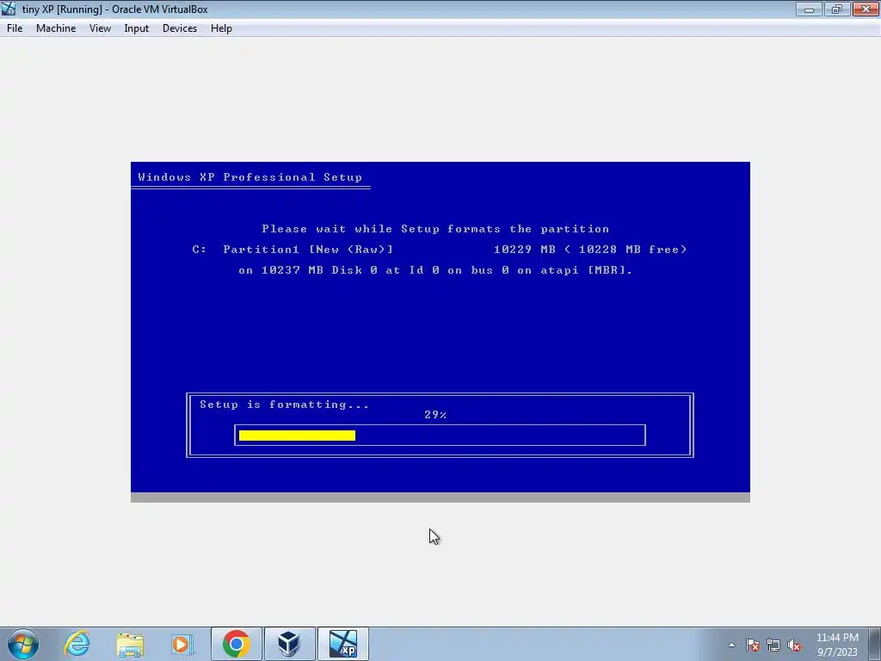
Task: Select the tiny XP VM taskbar button
Action: click(343, 644)
